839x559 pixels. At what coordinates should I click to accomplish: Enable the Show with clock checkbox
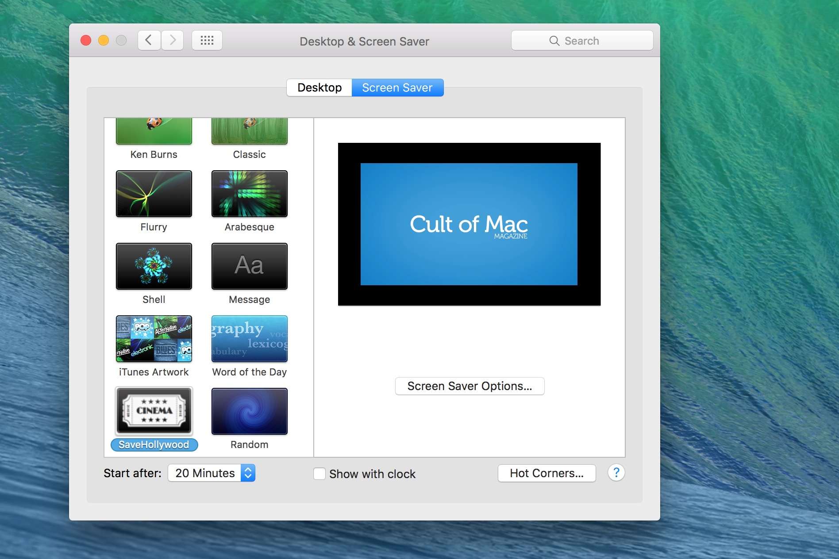coord(319,474)
